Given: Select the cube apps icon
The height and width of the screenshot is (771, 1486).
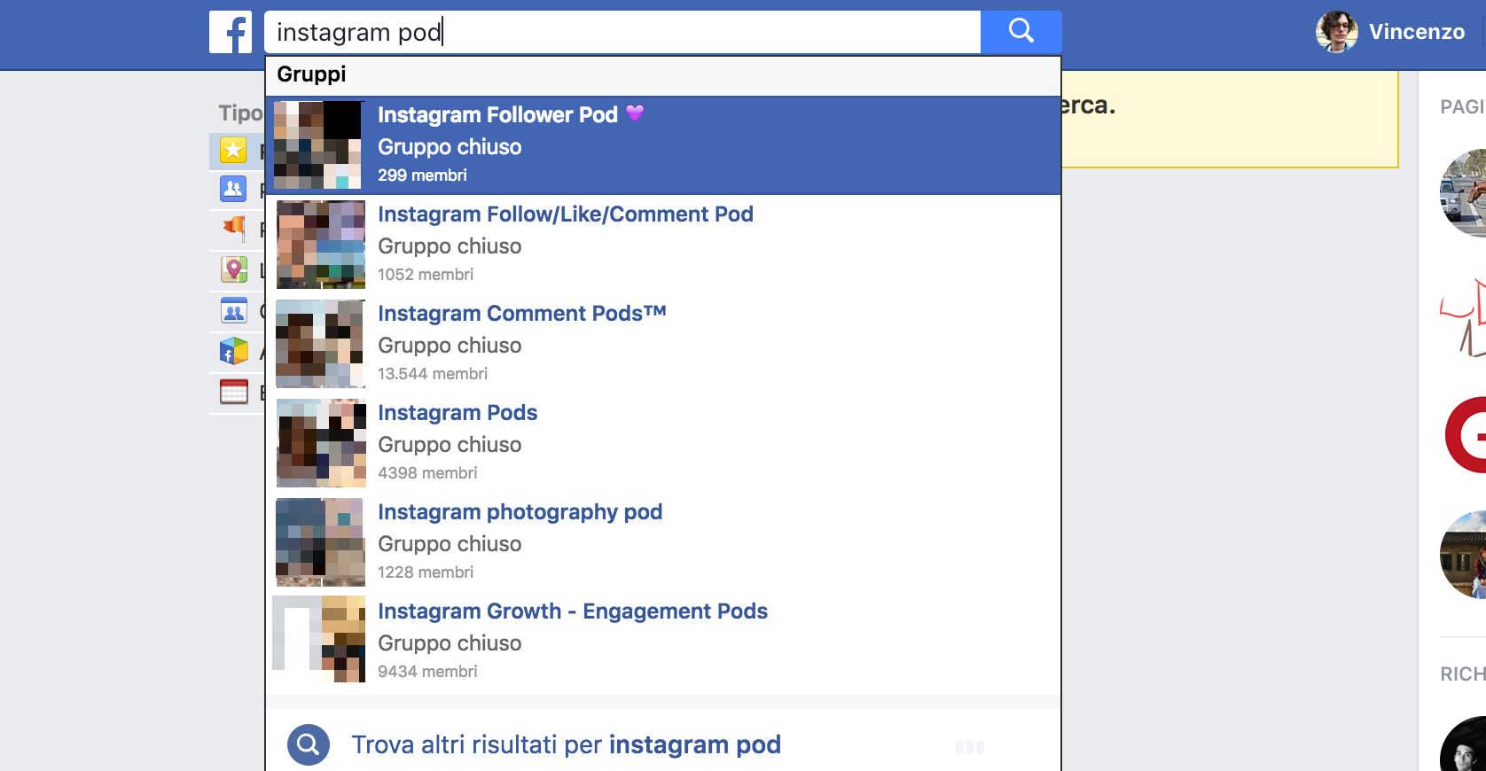Looking at the screenshot, I should [234, 352].
